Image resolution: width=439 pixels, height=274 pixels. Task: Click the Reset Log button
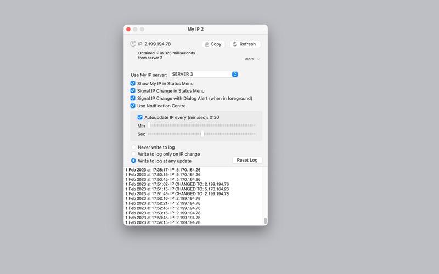tap(247, 160)
